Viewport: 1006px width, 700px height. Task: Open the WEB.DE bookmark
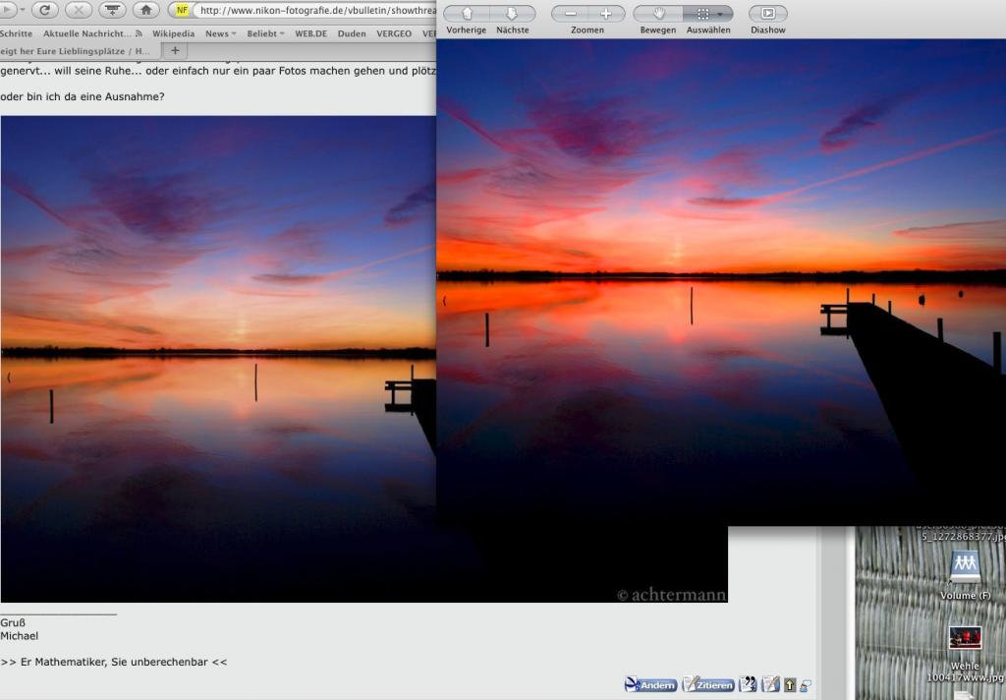tap(310, 33)
